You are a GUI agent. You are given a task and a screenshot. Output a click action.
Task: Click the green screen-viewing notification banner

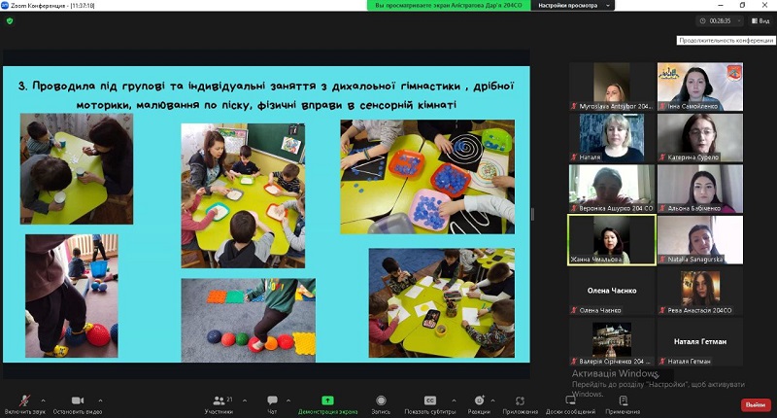[449, 6]
